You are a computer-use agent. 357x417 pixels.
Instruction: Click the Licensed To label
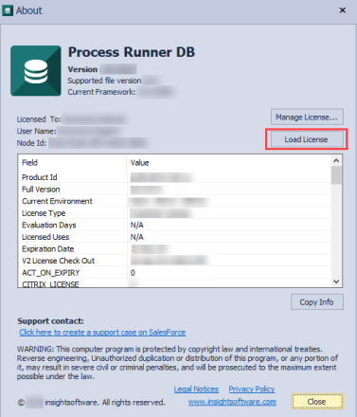click(x=39, y=119)
